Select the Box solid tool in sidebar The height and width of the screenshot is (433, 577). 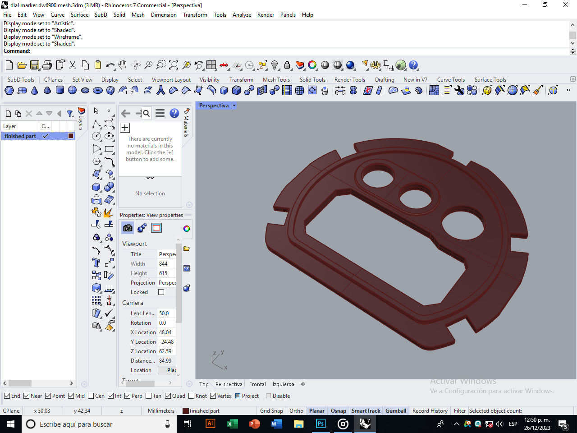tap(96, 186)
